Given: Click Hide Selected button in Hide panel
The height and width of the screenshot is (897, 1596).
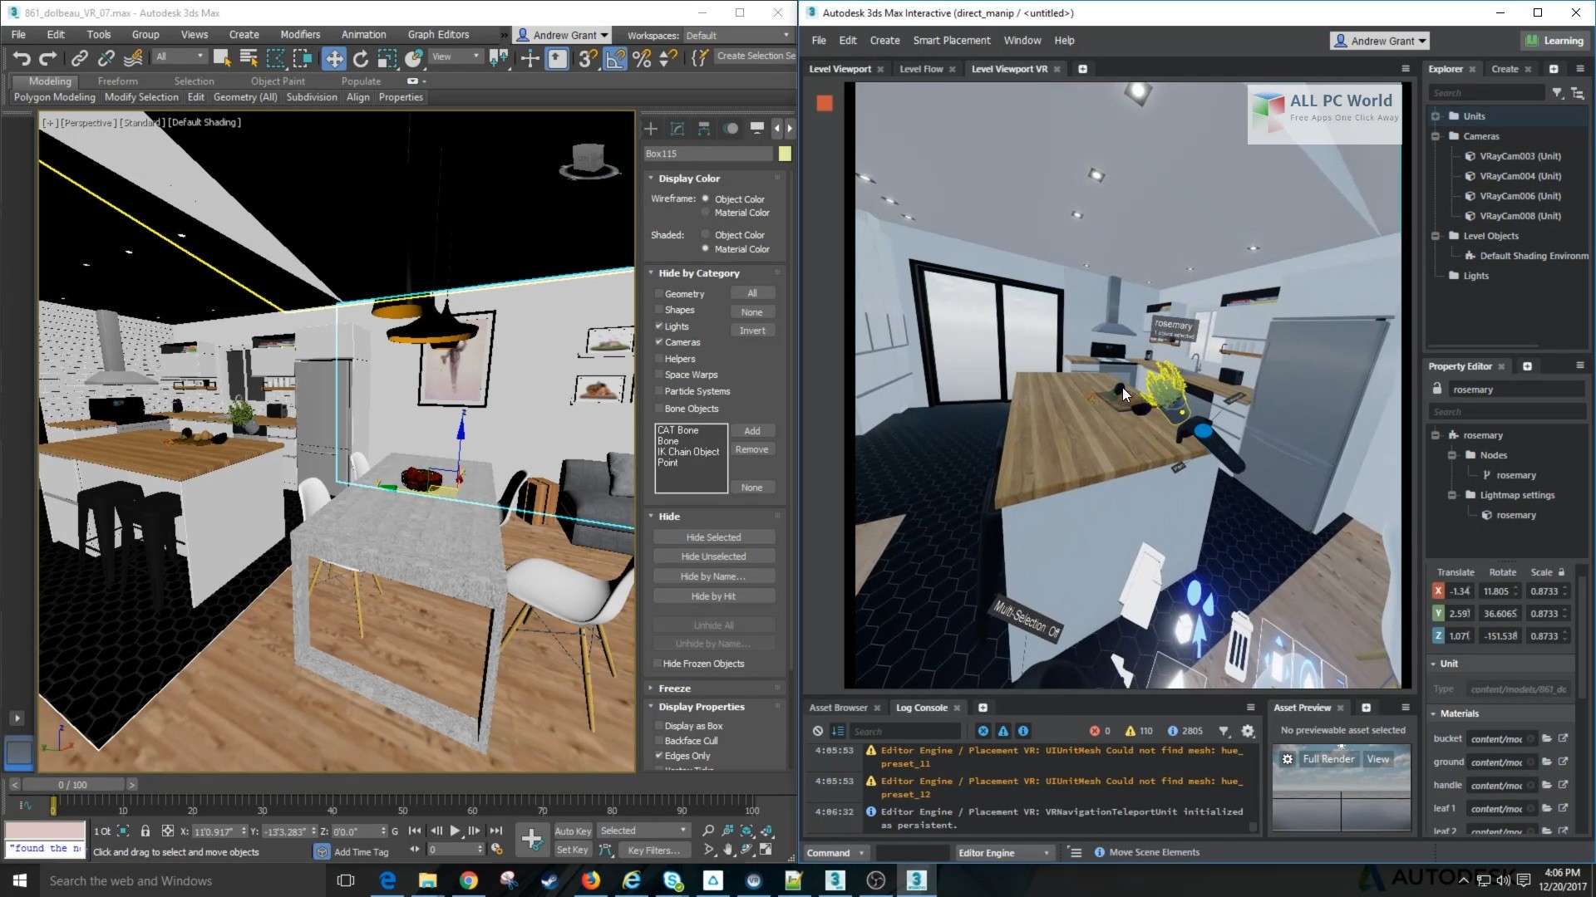Looking at the screenshot, I should point(713,537).
